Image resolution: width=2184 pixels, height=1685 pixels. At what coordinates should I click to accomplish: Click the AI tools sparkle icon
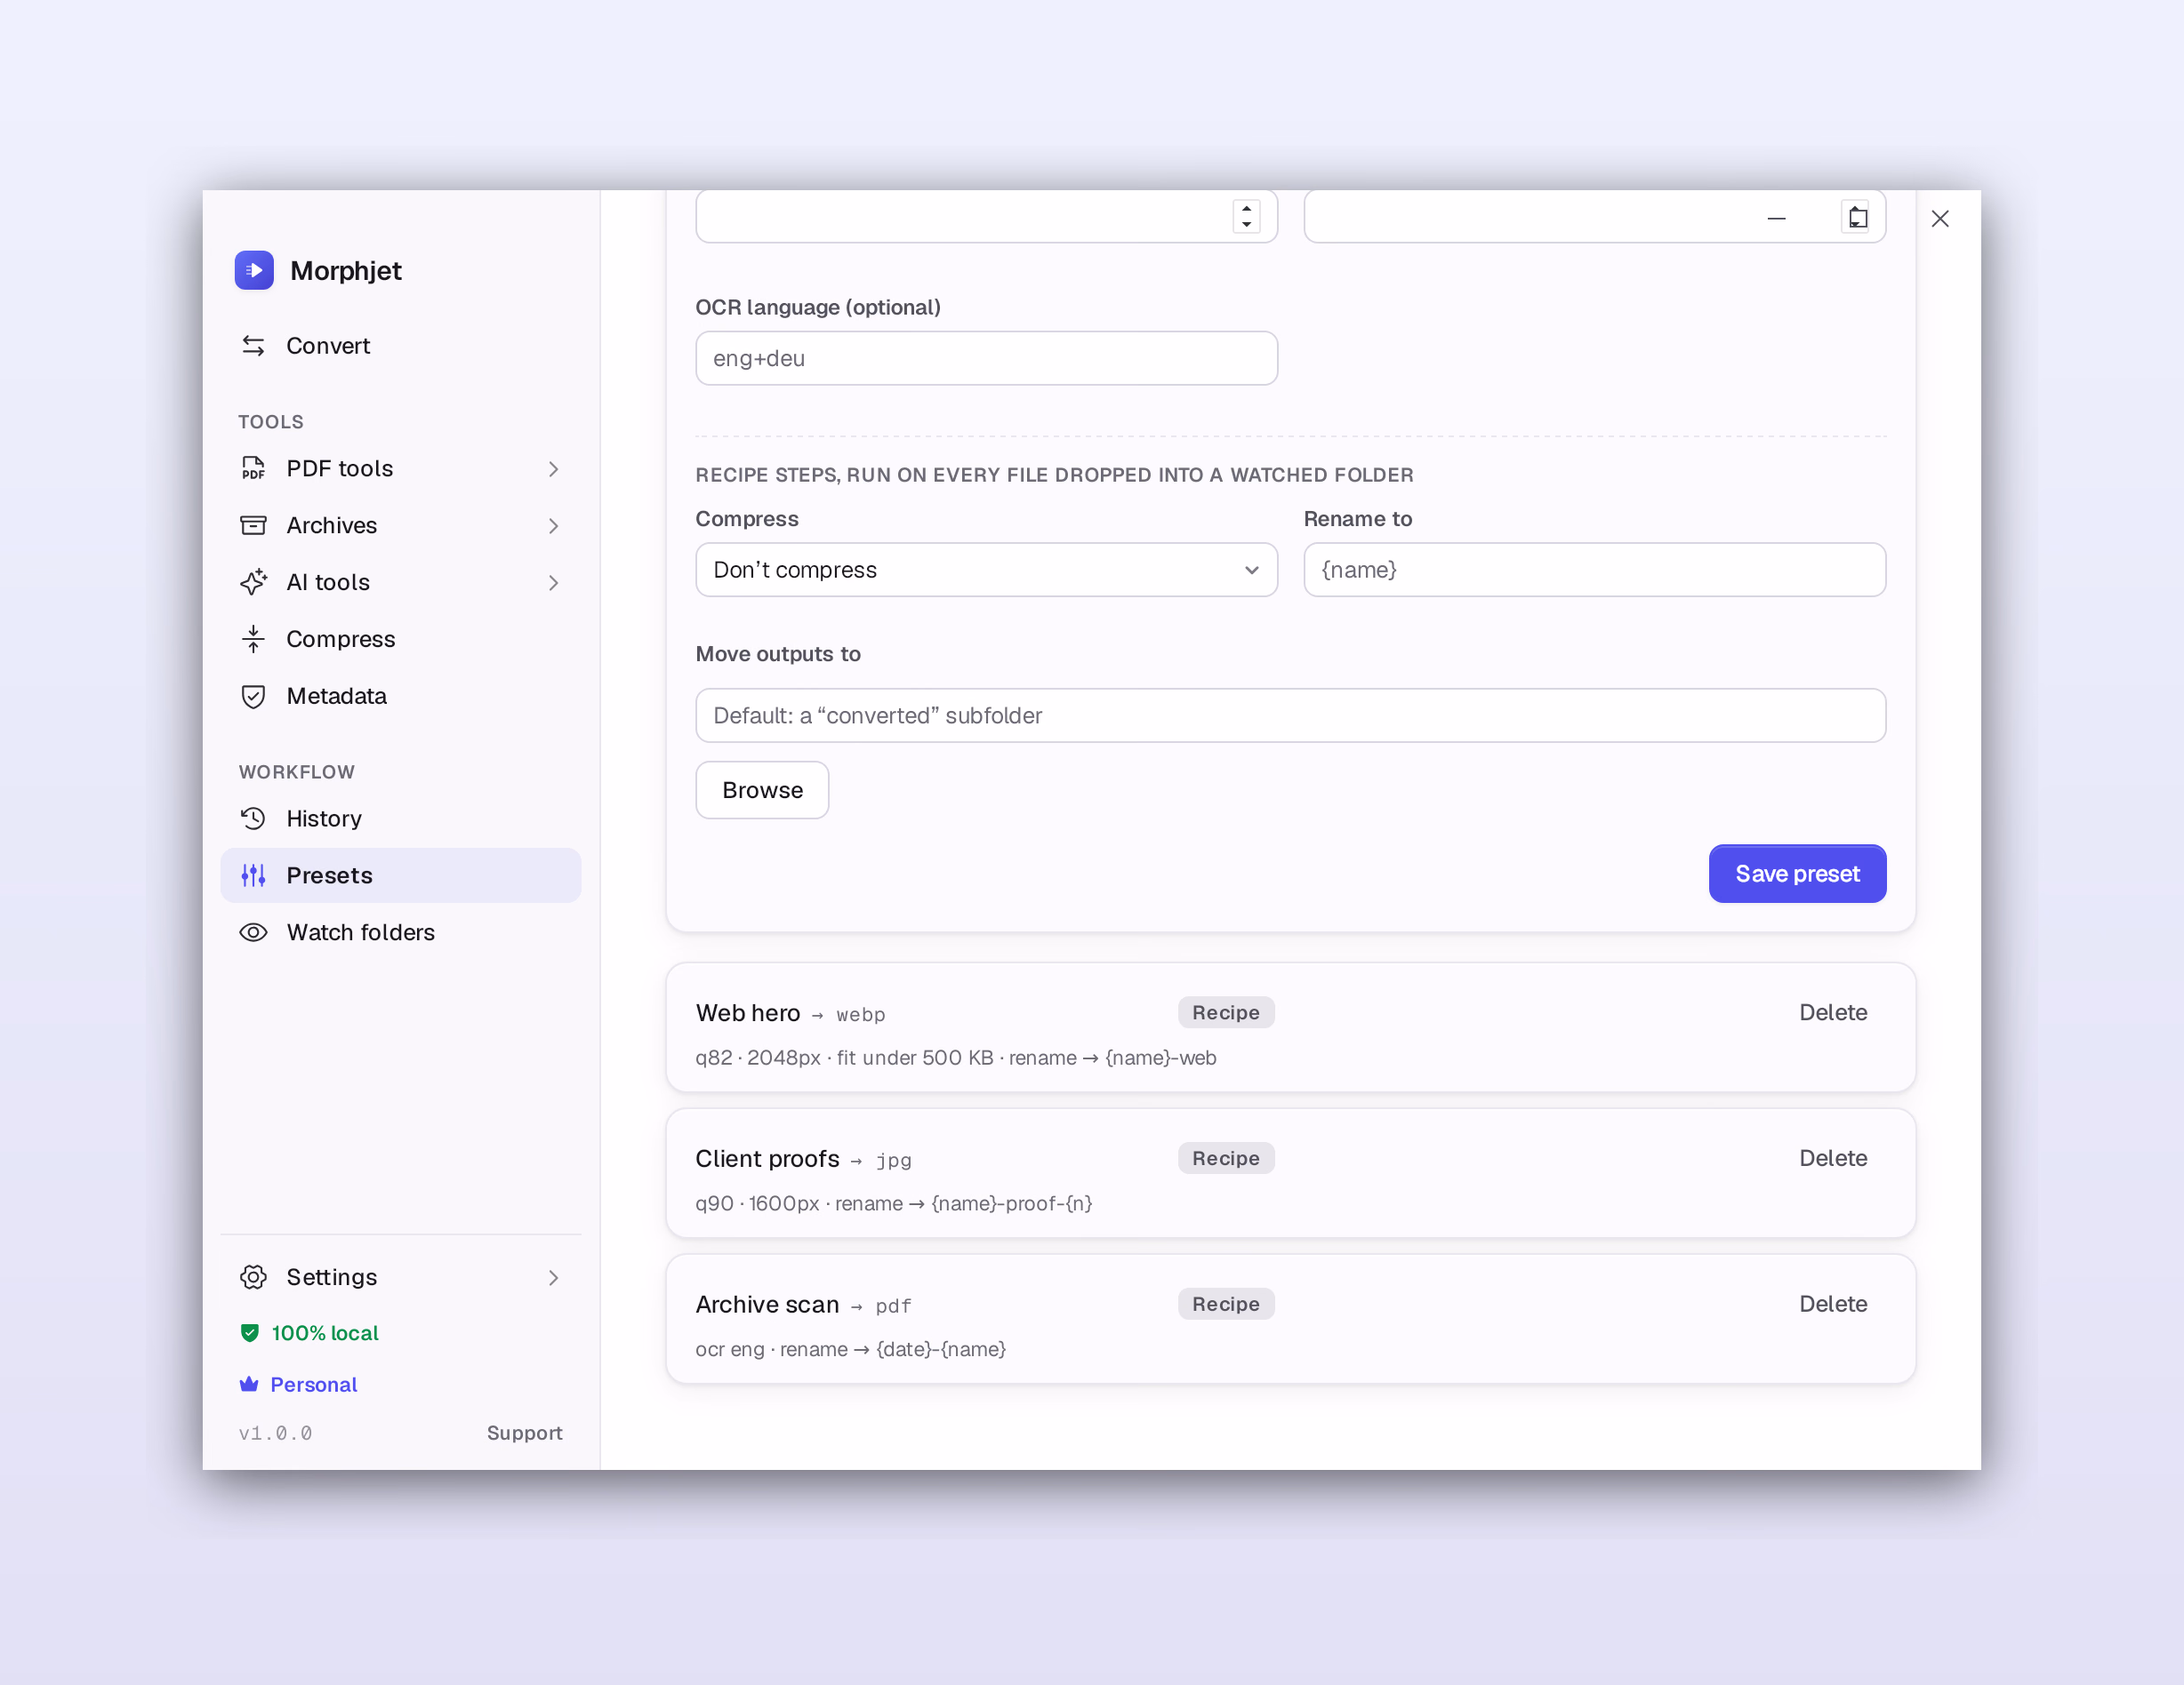point(253,583)
